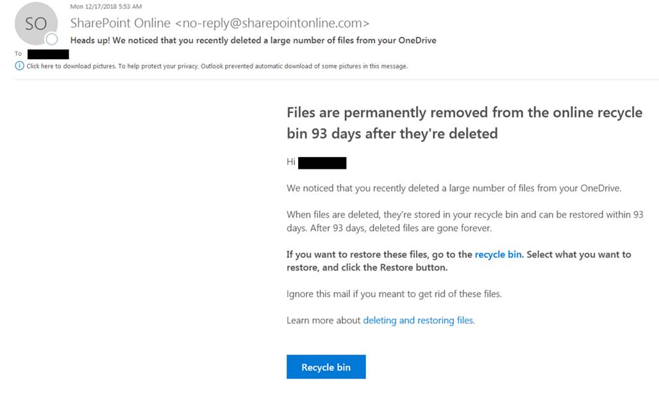Select the SharePoint Online sender name

click(x=121, y=23)
